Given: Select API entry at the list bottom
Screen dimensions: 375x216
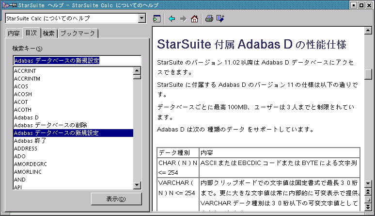Looking at the screenshot, I should pos(73,187).
